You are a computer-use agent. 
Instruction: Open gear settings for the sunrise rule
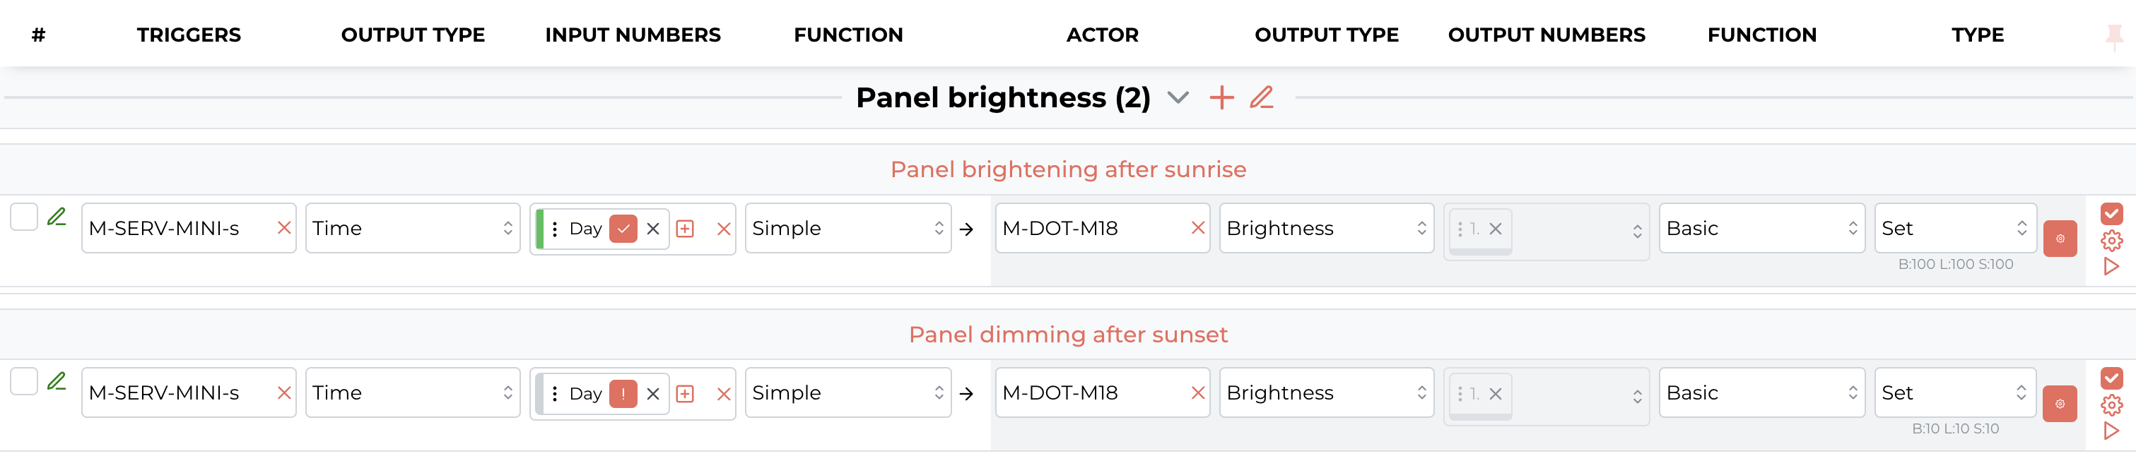(2111, 241)
